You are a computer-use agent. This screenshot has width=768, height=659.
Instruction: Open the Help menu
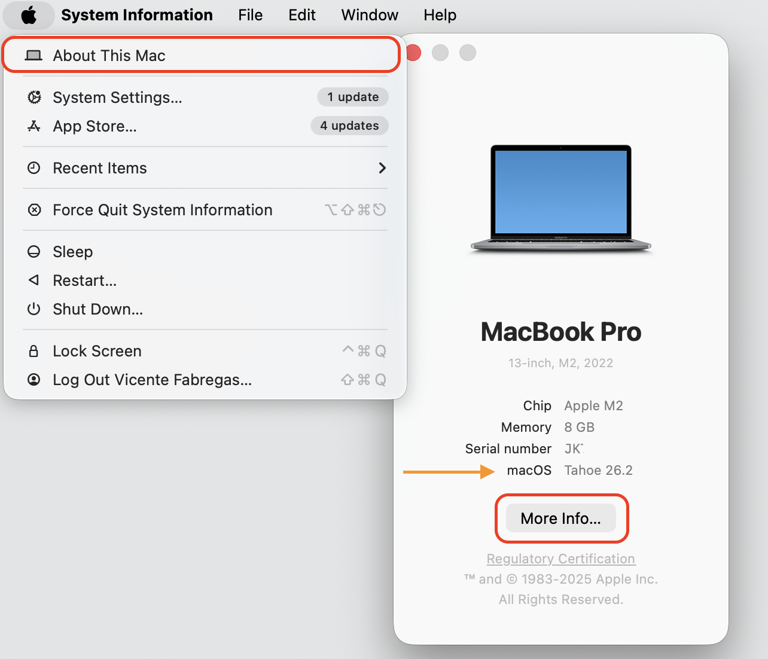pos(440,15)
